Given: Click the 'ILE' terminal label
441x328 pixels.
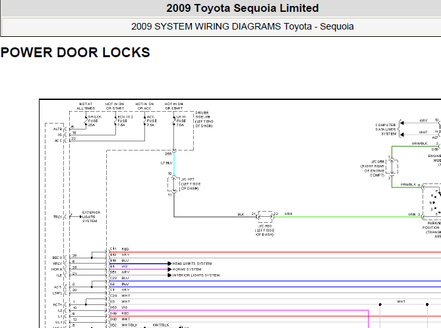Looking at the screenshot, I should 59,275.
